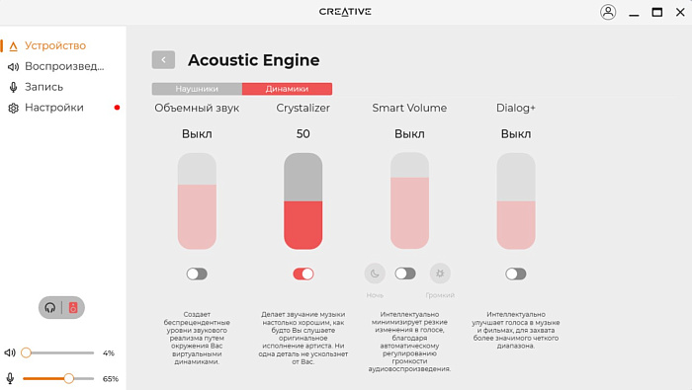The width and height of the screenshot is (692, 390).
Task: Click the Night mode moon icon
Action: pyautogui.click(x=375, y=273)
